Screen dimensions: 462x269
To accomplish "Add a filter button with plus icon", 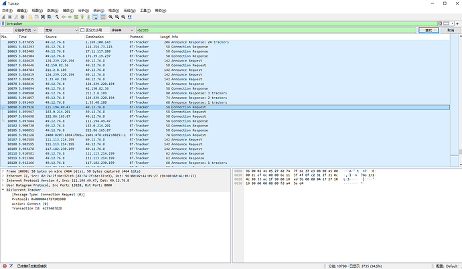I will (x=457, y=23).
